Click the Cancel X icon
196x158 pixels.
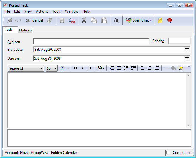point(28,20)
